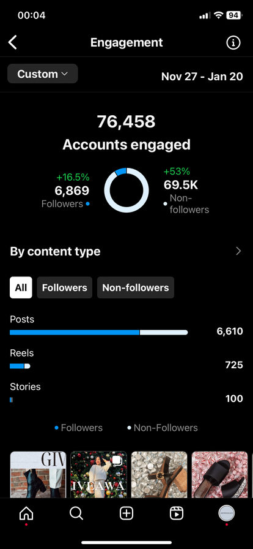This screenshot has width=253, height=549.
Task: Select the Non-followers filter chip
Action: [x=136, y=287]
